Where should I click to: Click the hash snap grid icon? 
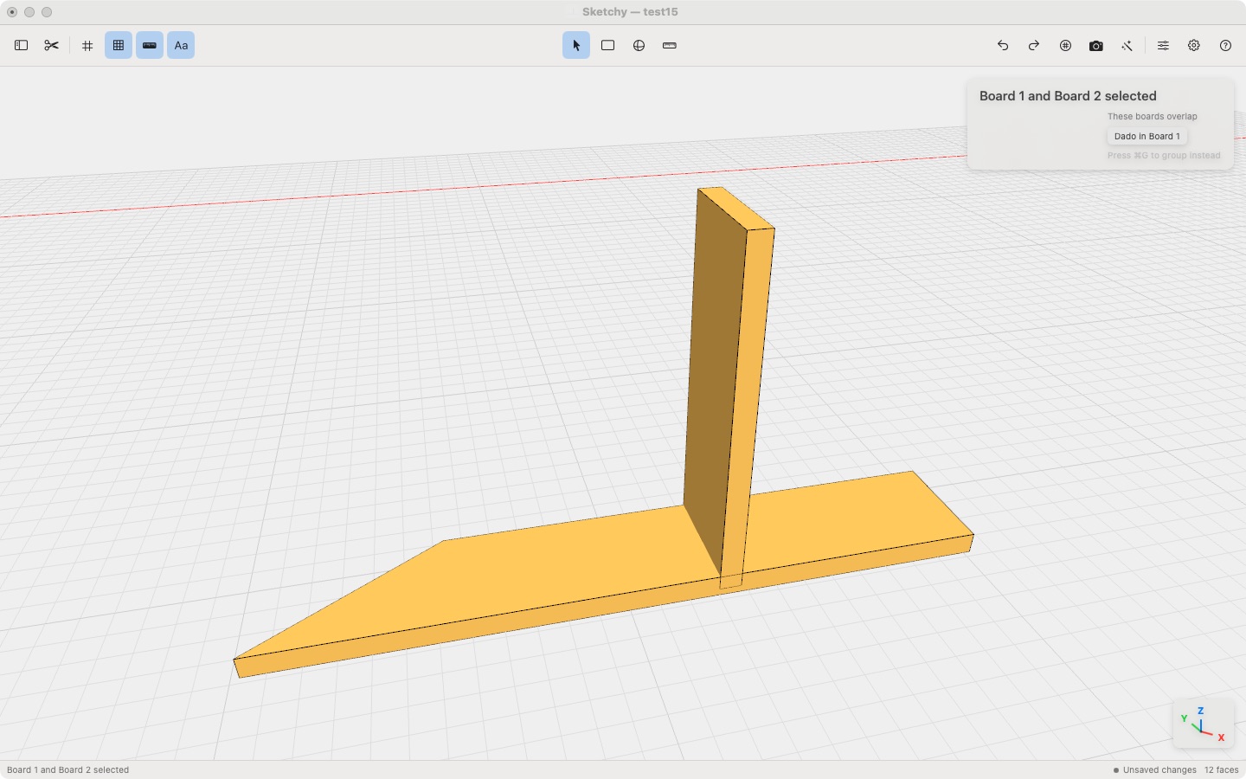pyautogui.click(x=87, y=46)
